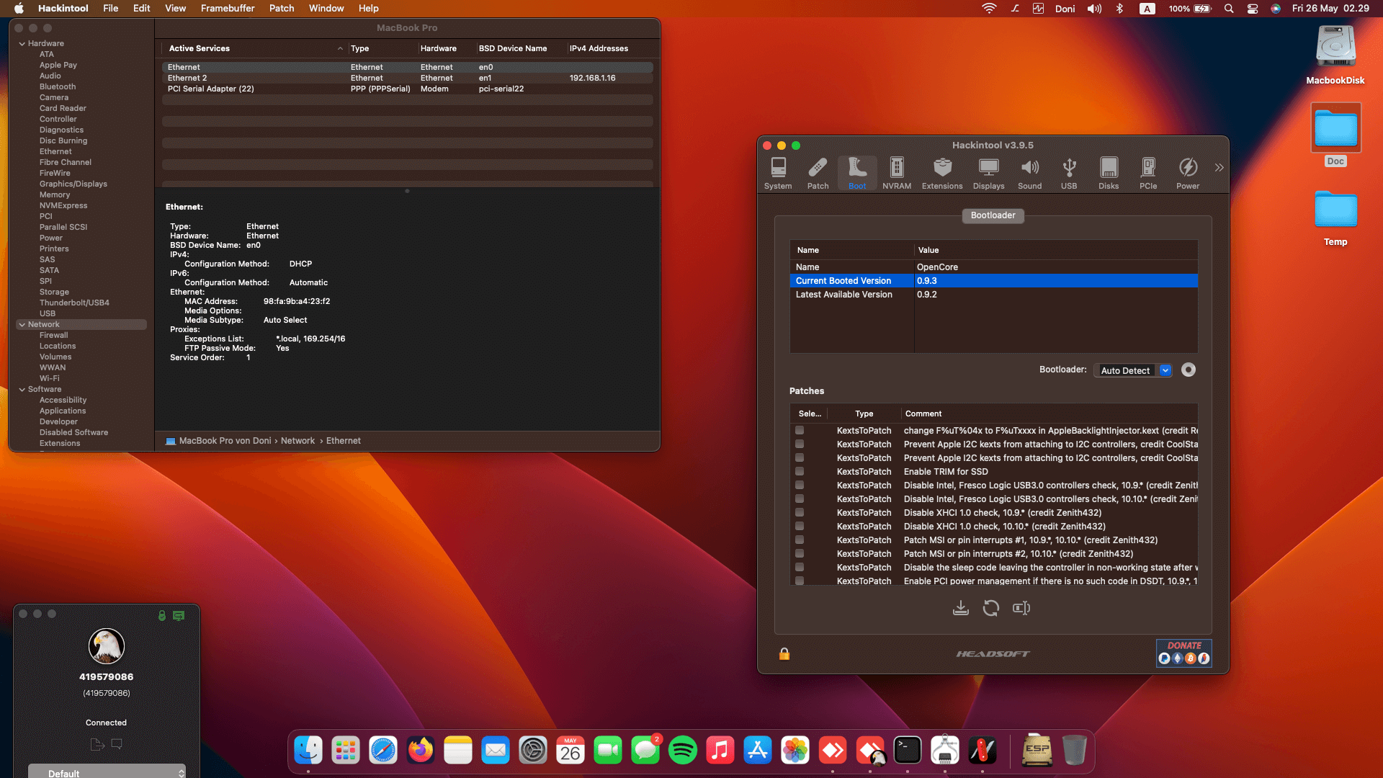Collapse the Software tree in System Information

pyautogui.click(x=22, y=390)
